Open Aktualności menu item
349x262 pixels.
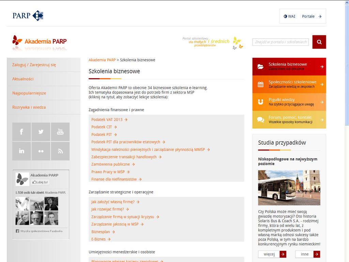click(x=23, y=79)
